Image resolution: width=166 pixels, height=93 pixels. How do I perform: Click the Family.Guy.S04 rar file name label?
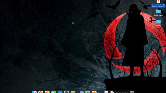pyautogui.click(x=158, y=6)
